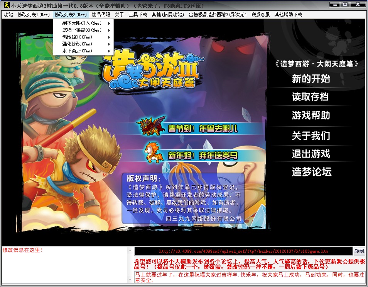Viewport: 368px width, 287px height.
Task: Click the 年兽 beast icon on banner
Action: click(151, 126)
